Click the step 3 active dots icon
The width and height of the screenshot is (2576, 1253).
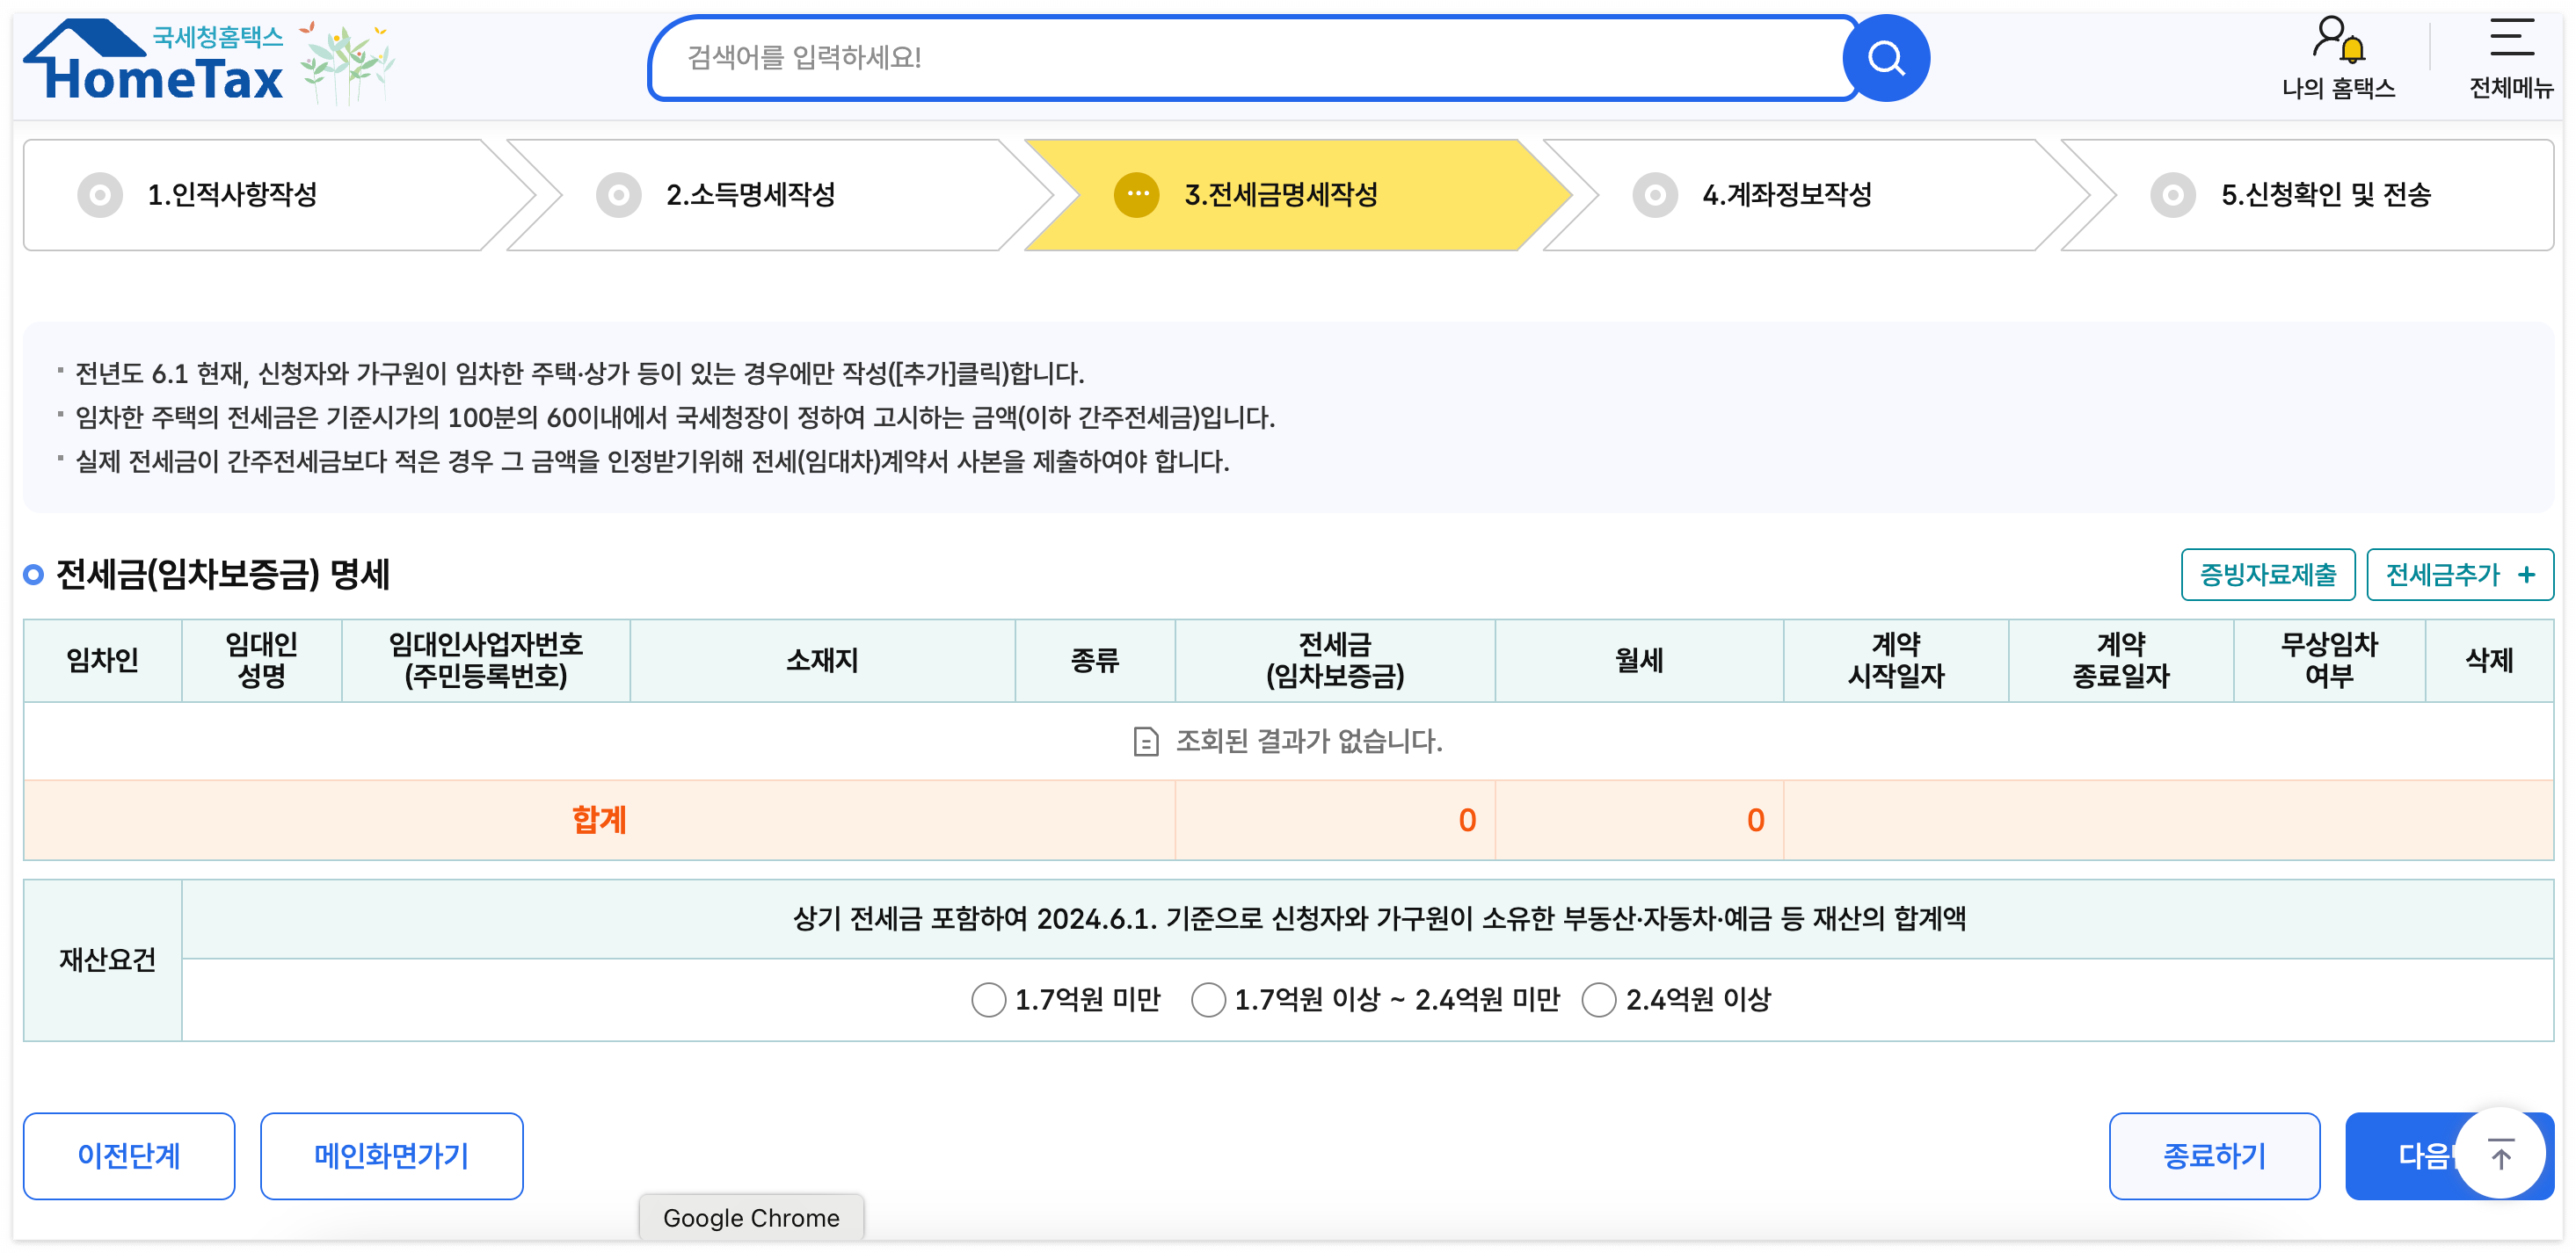(x=1137, y=195)
